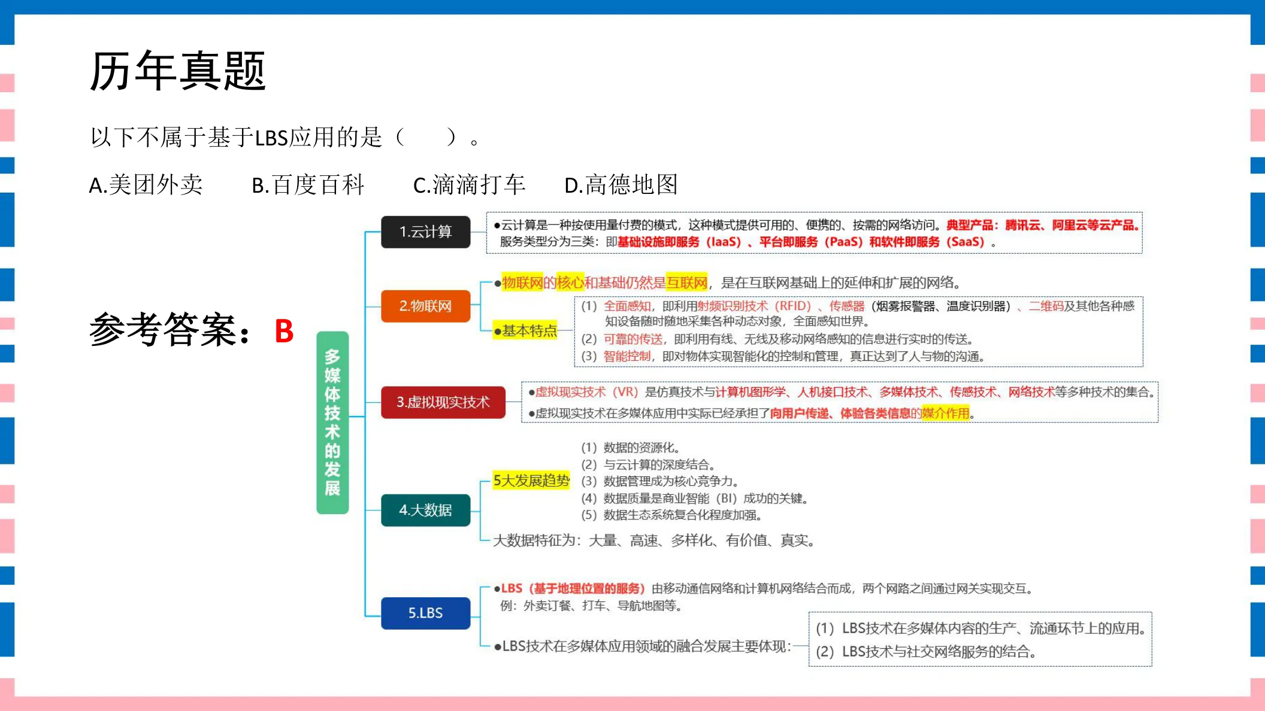
Task: Click the question text 以下不属于基于LBS应用的是
Action: 236,138
